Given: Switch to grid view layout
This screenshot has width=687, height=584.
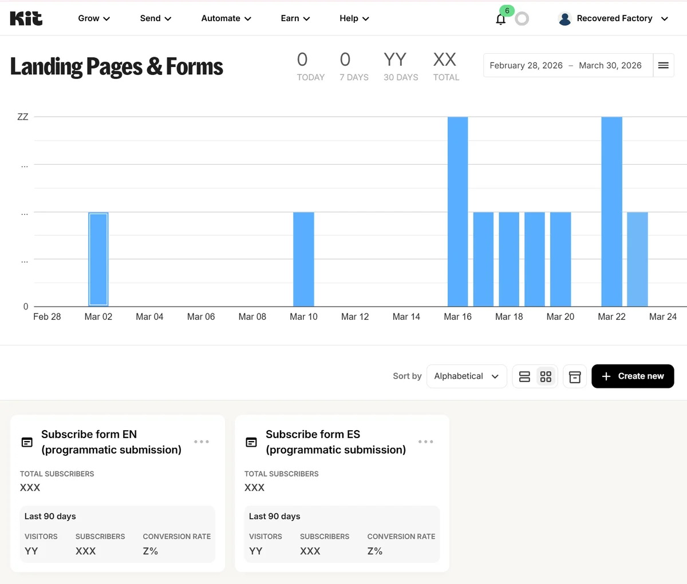Looking at the screenshot, I should pos(546,376).
